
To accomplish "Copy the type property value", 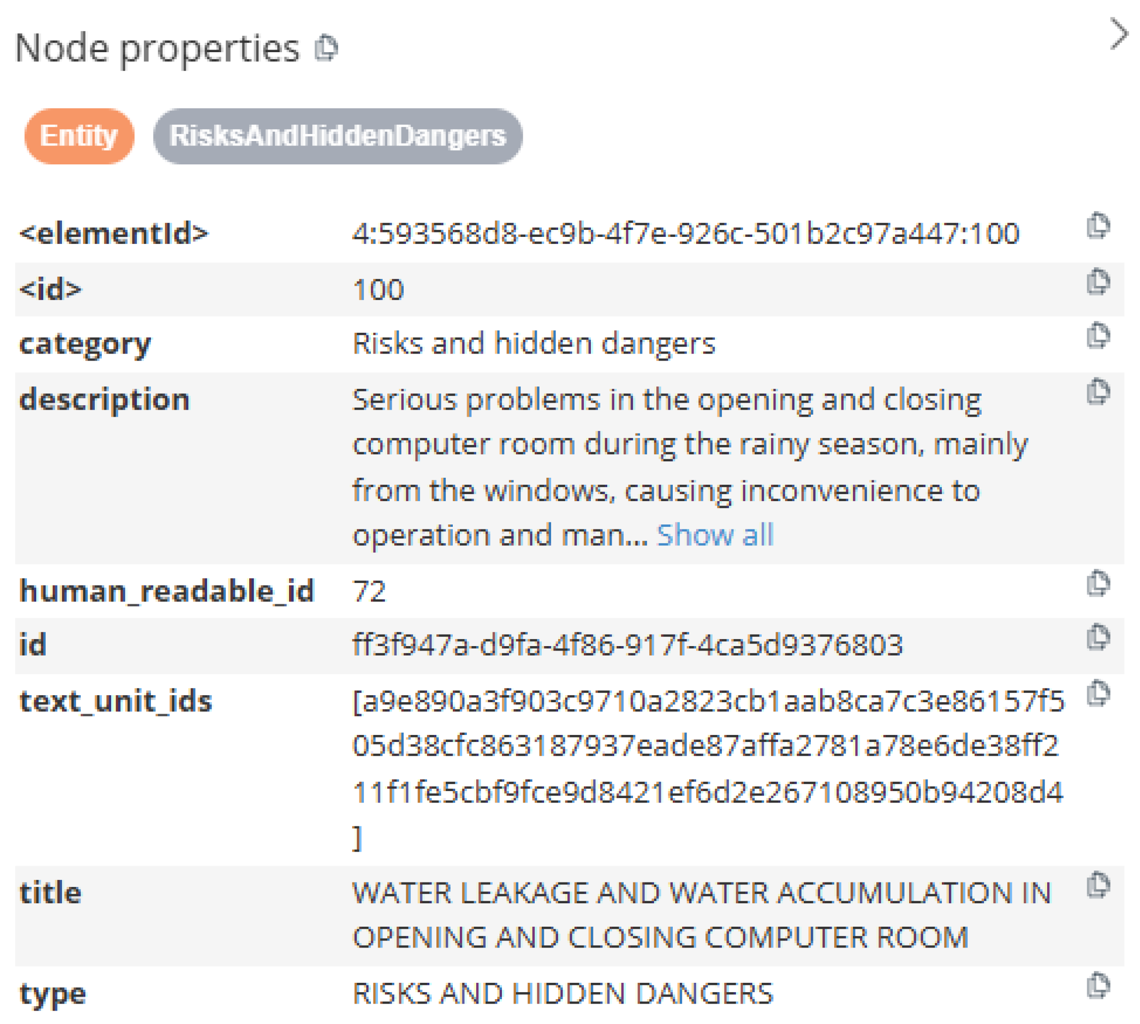I will pyautogui.click(x=1097, y=985).
